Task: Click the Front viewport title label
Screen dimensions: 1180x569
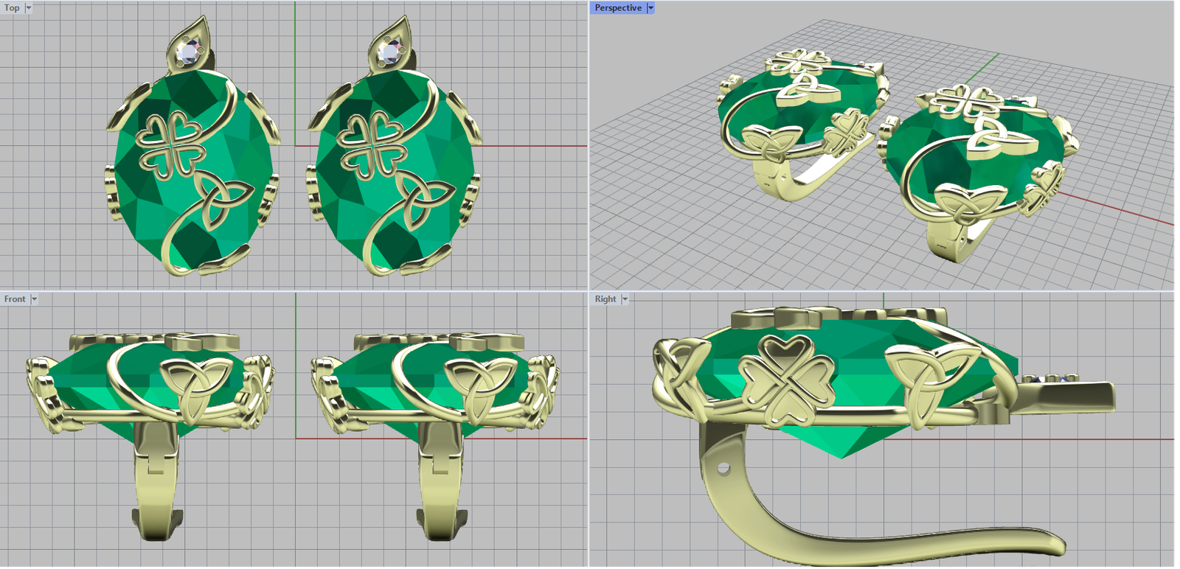Action: (14, 299)
